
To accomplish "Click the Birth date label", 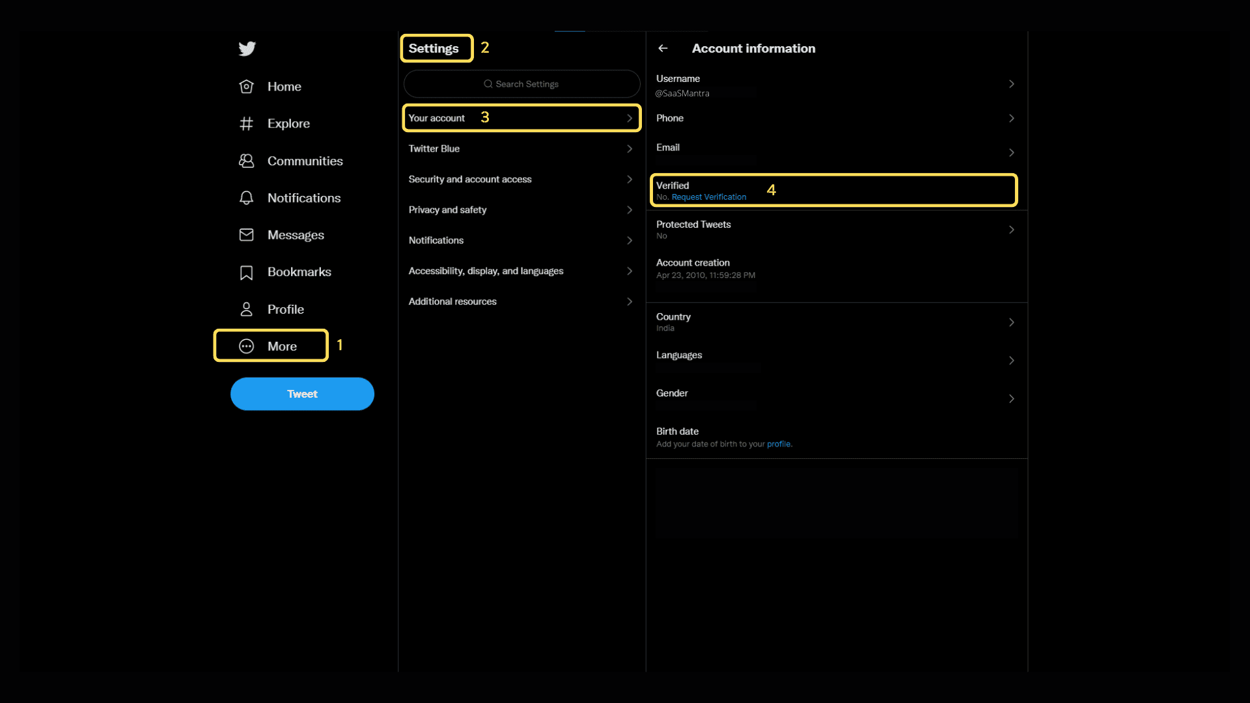I will (x=677, y=432).
